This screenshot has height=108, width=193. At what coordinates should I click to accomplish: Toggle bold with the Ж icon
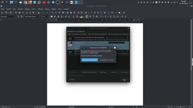[x=52, y=16]
